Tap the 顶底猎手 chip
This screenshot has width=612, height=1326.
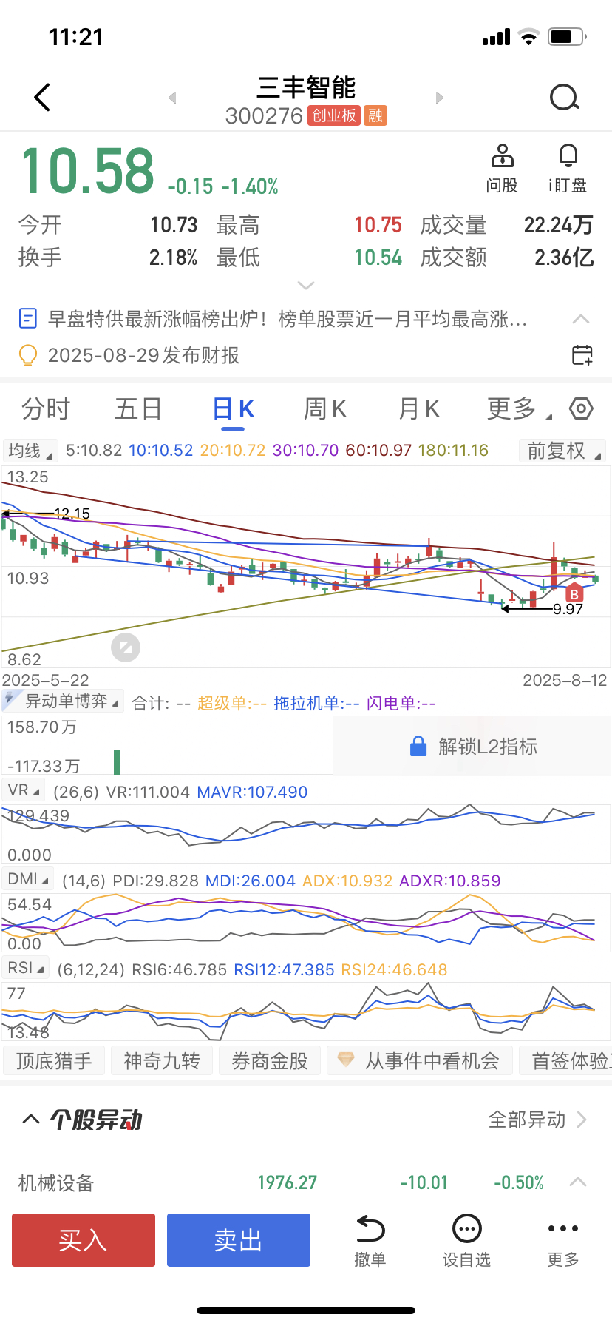click(54, 1061)
